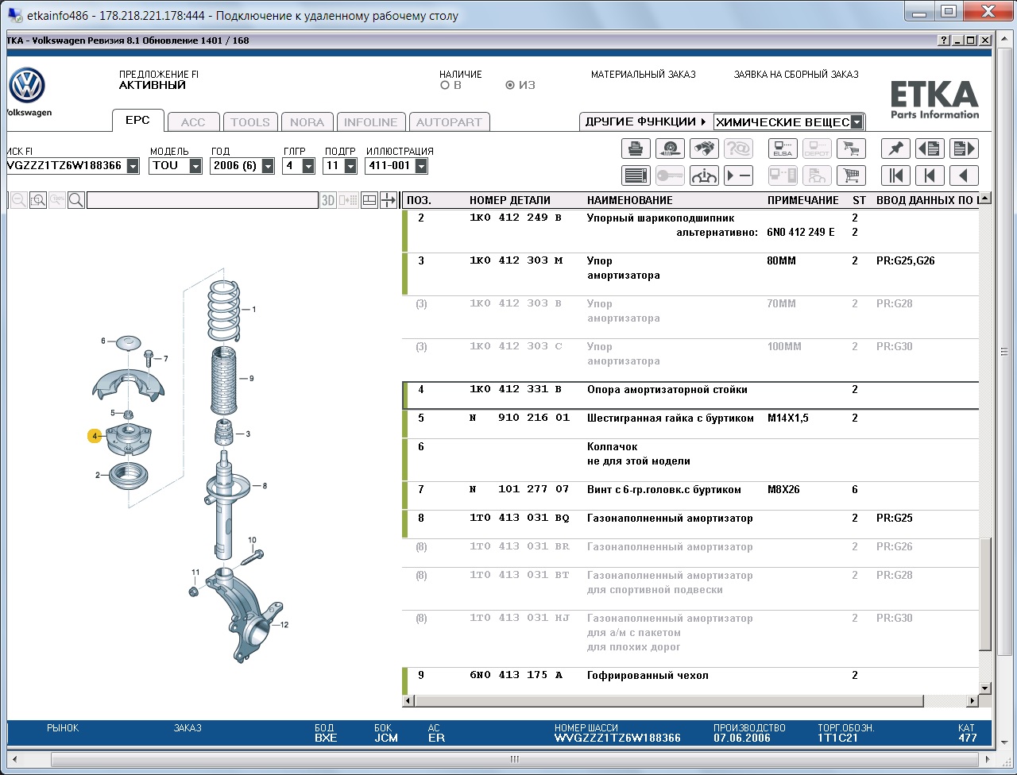Viewport: 1017px width, 775px height.
Task: Click the help question mark in ETKA title bar
Action: [x=944, y=40]
